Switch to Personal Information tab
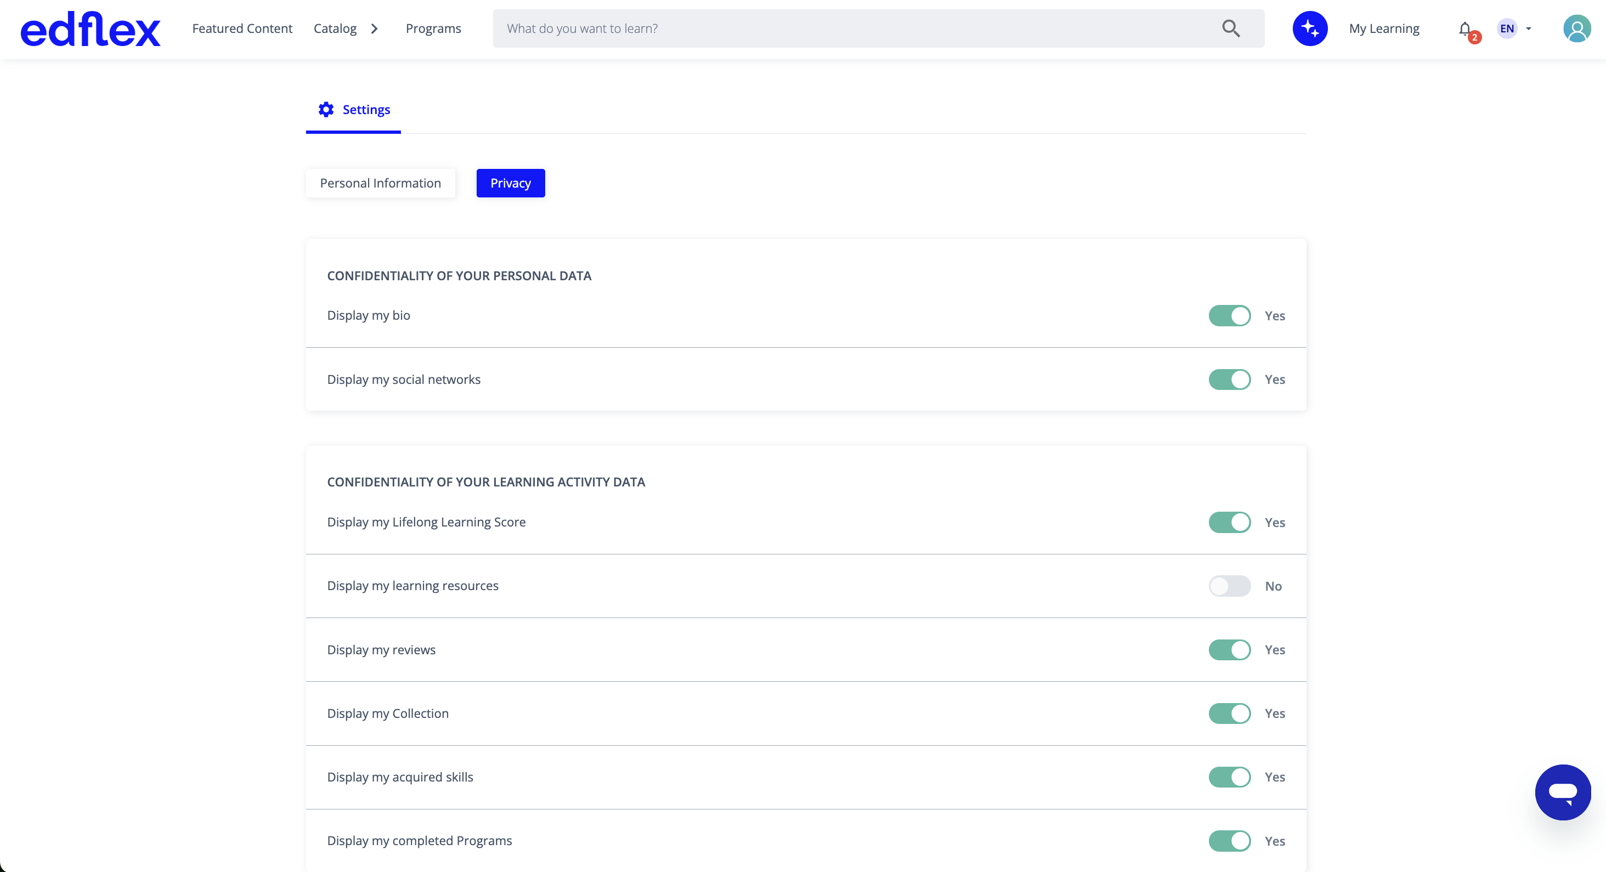Image resolution: width=1606 pixels, height=872 pixels. click(380, 183)
